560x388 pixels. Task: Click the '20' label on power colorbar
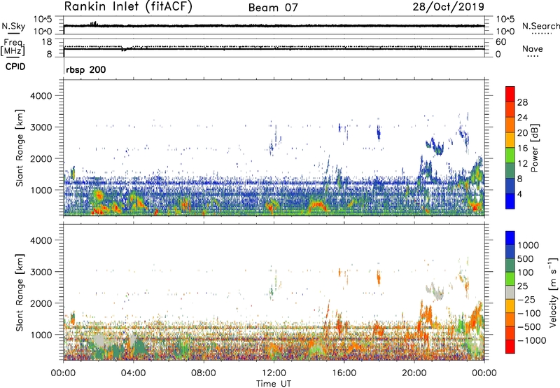coord(522,133)
